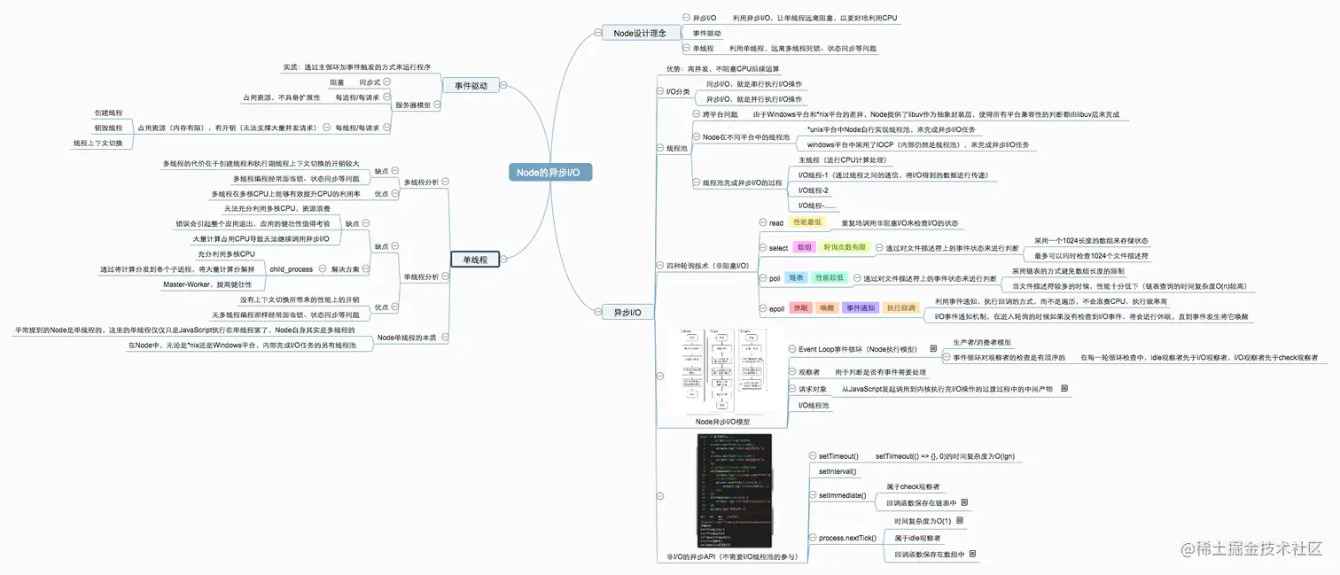
Task: Select the blue 链表 tag
Action: coord(797,278)
